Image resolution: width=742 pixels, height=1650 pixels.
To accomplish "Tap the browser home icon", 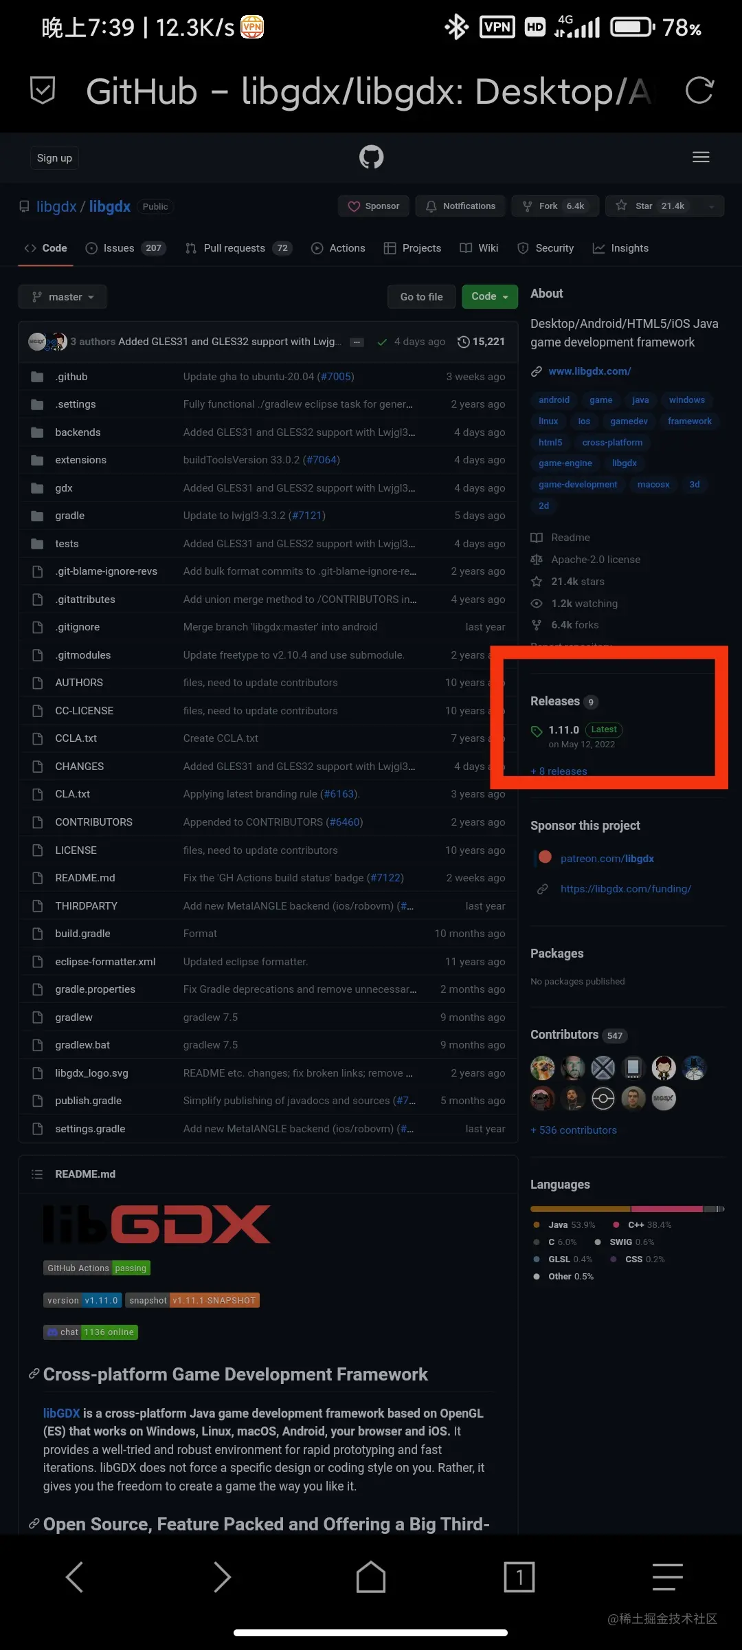I will point(371,1576).
